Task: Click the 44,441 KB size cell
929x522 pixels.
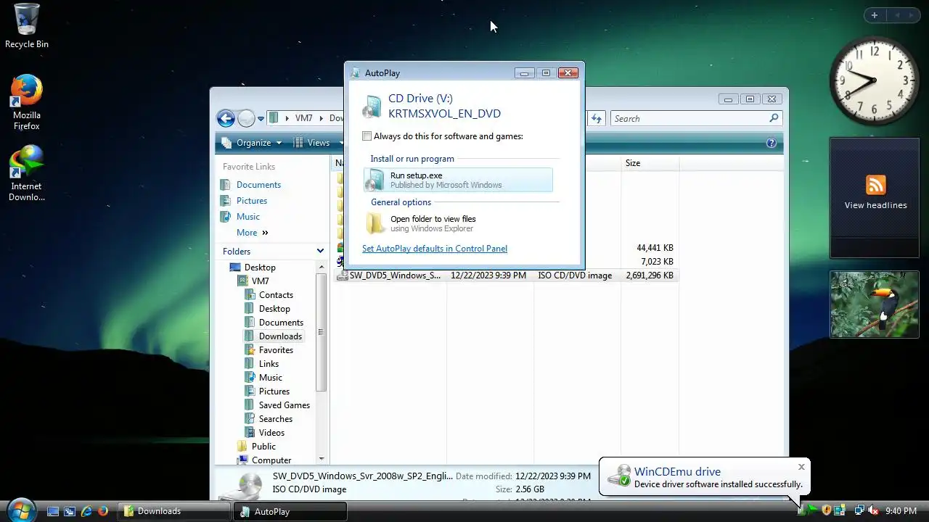Action: tap(655, 248)
